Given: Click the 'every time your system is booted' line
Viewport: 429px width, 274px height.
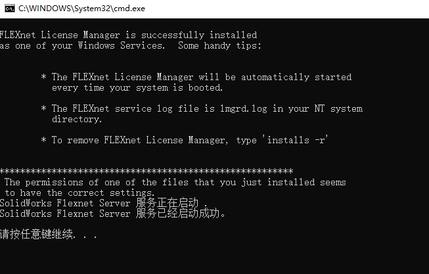Looking at the screenshot, I should [x=137, y=88].
